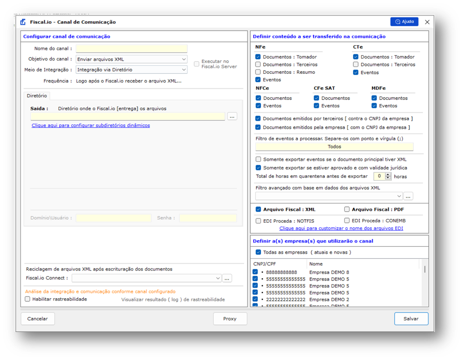Enable Habilitar rastreabilidade checkbox

pos(28,299)
